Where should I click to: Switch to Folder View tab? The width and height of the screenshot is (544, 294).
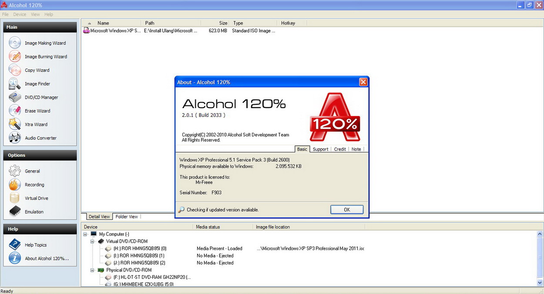(126, 217)
